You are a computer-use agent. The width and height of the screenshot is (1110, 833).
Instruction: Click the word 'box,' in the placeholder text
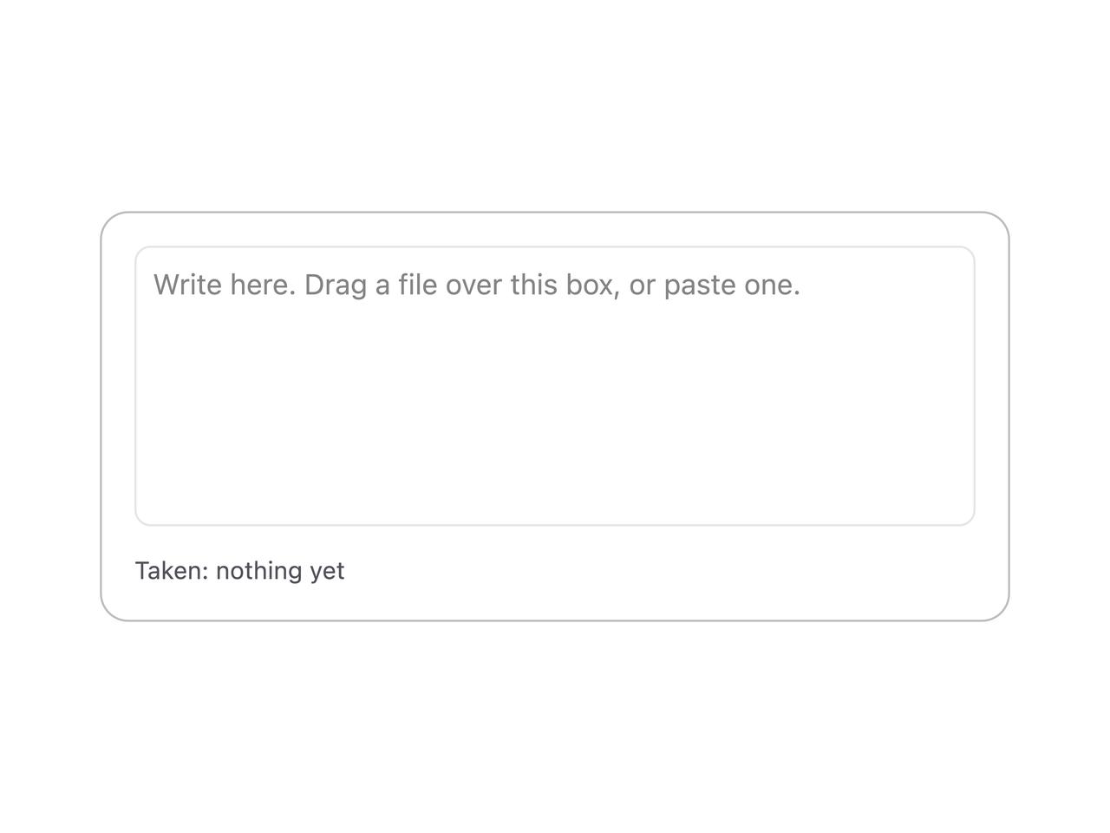593,285
